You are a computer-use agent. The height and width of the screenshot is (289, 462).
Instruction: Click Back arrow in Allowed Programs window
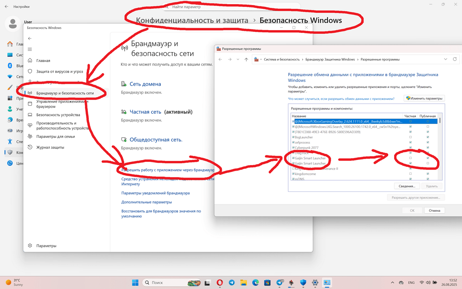point(220,59)
